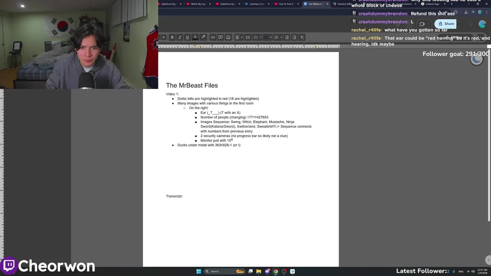Switch to the First To Find browser tab
The width and height of the screenshot is (491, 276).
coord(286,4)
